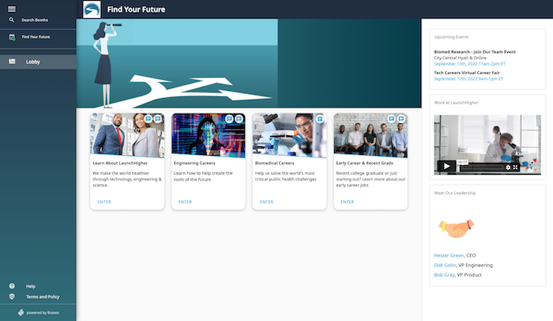The height and width of the screenshot is (321, 553).
Task: Click the Search Booths magnifier icon
Action: 12,19
